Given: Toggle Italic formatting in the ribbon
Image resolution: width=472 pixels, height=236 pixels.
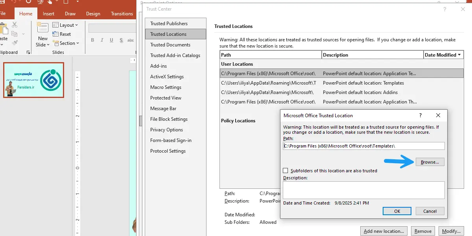Looking at the screenshot, I should pyautogui.click(x=102, y=40).
